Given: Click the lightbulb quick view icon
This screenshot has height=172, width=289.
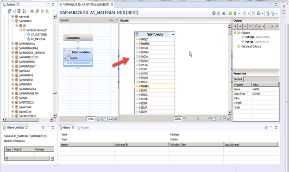Looking at the screenshot, I should (273, 13).
